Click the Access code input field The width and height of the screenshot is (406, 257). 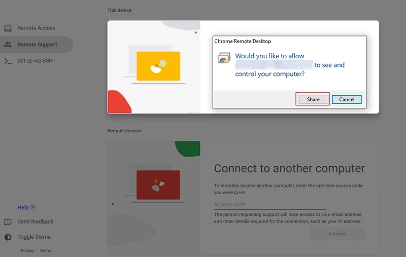[x=270, y=204]
